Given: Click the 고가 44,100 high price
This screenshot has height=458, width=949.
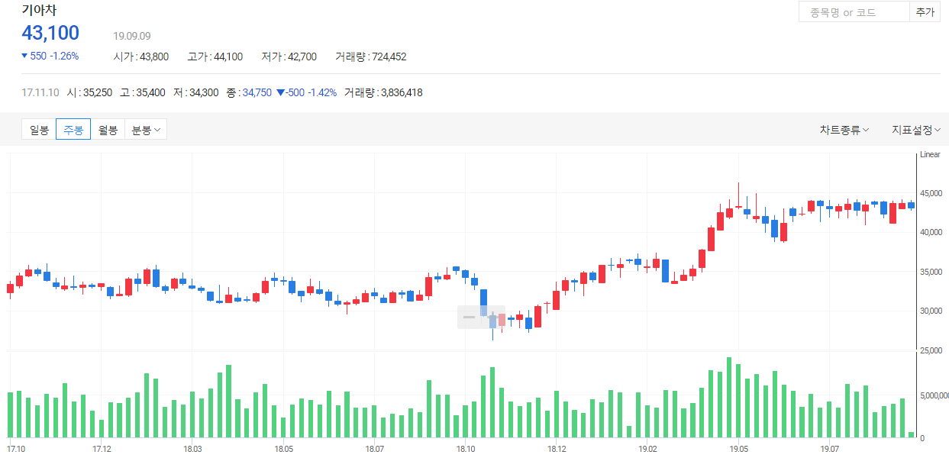Looking at the screenshot, I should pos(215,56).
